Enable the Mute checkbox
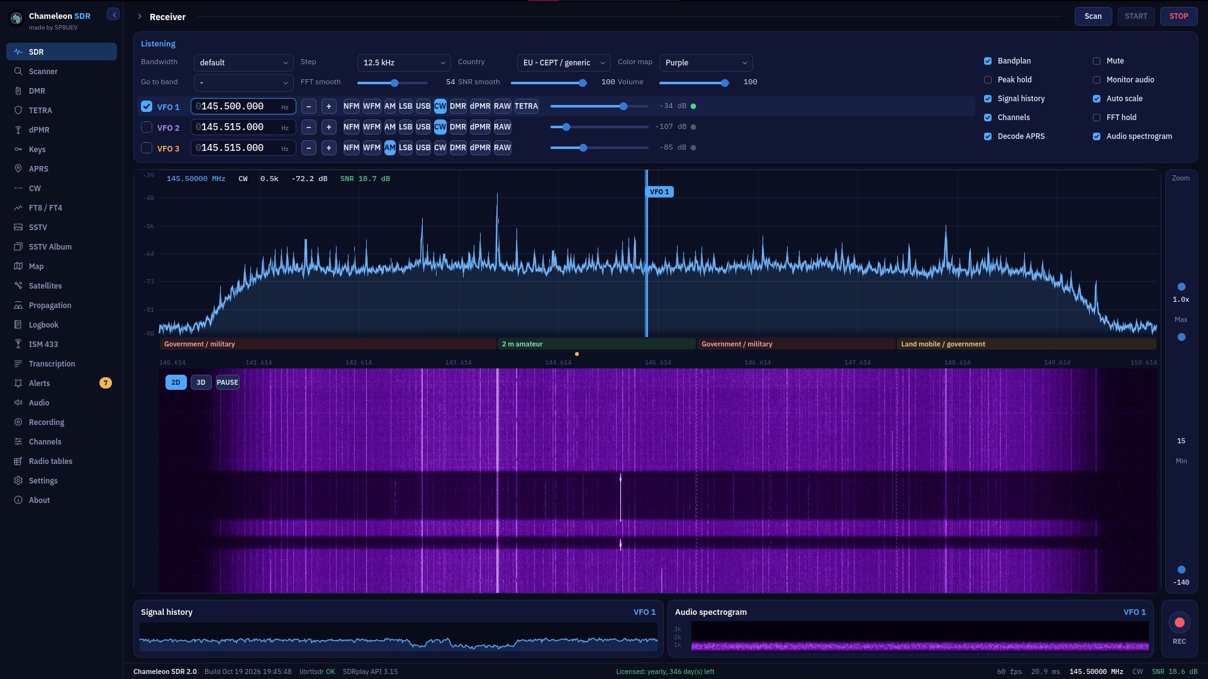Viewport: 1208px width, 679px height. 1097,61
